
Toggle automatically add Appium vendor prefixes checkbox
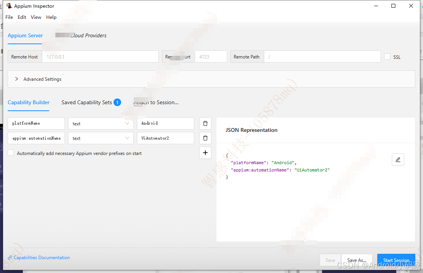pyautogui.click(x=11, y=153)
